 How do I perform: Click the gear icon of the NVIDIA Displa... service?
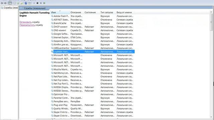click(x=52, y=87)
